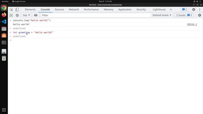The height and width of the screenshot is (114, 203).
Task: Expand more tabs chevron
Action: point(171,9)
